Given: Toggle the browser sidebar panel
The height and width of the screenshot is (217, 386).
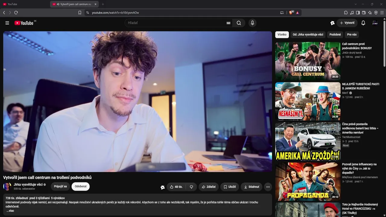Looking at the screenshot, I should click(x=358, y=13).
